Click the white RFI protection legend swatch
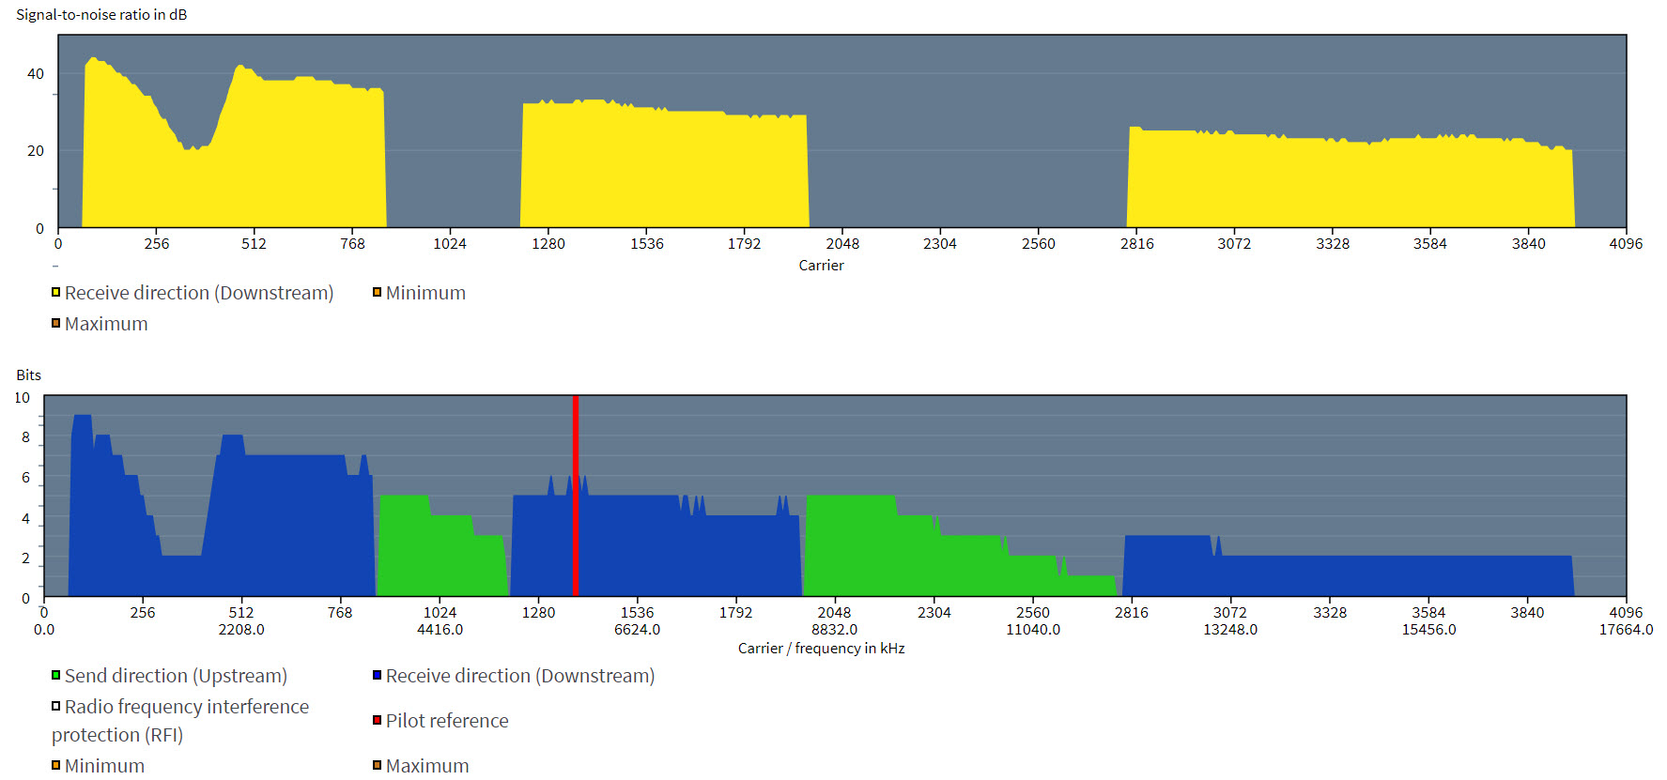 [56, 707]
